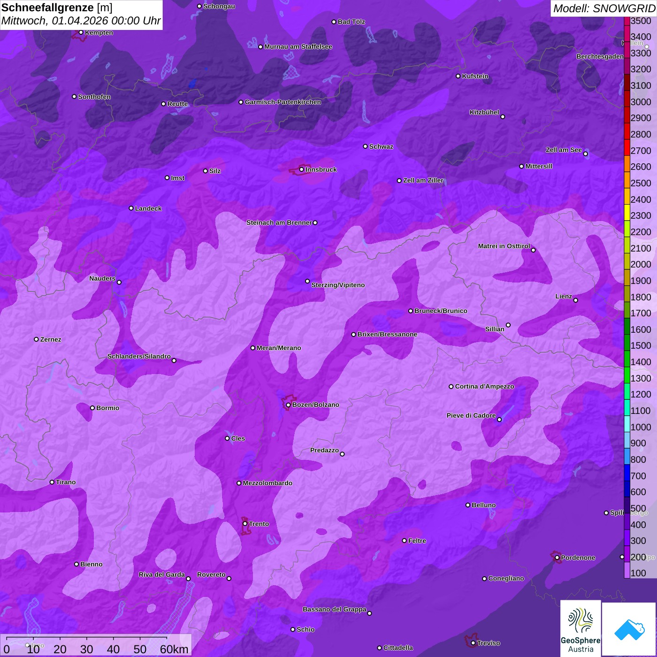
Task: Click the 'Zell am Ziller' label
Action: pyautogui.click(x=423, y=180)
